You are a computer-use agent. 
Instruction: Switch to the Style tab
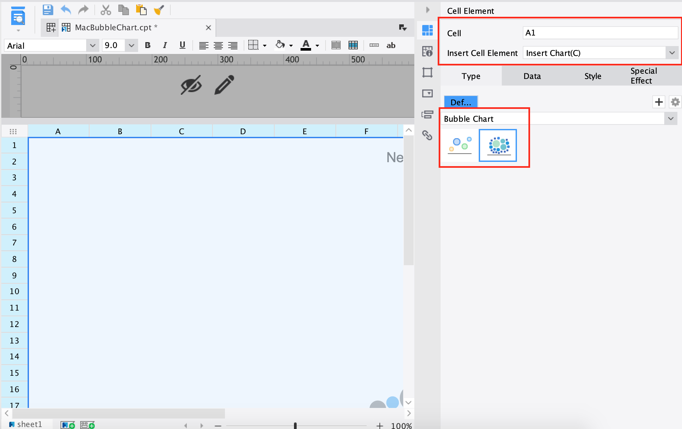(593, 76)
